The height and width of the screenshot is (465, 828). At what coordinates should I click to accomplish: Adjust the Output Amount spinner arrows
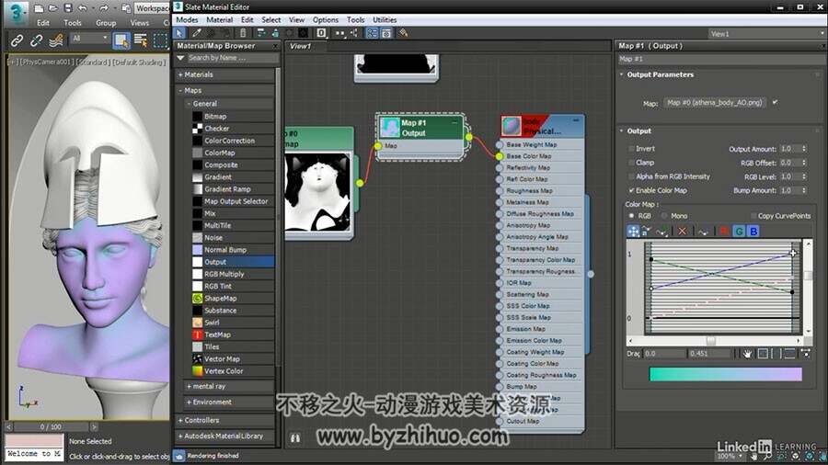pyautogui.click(x=804, y=149)
